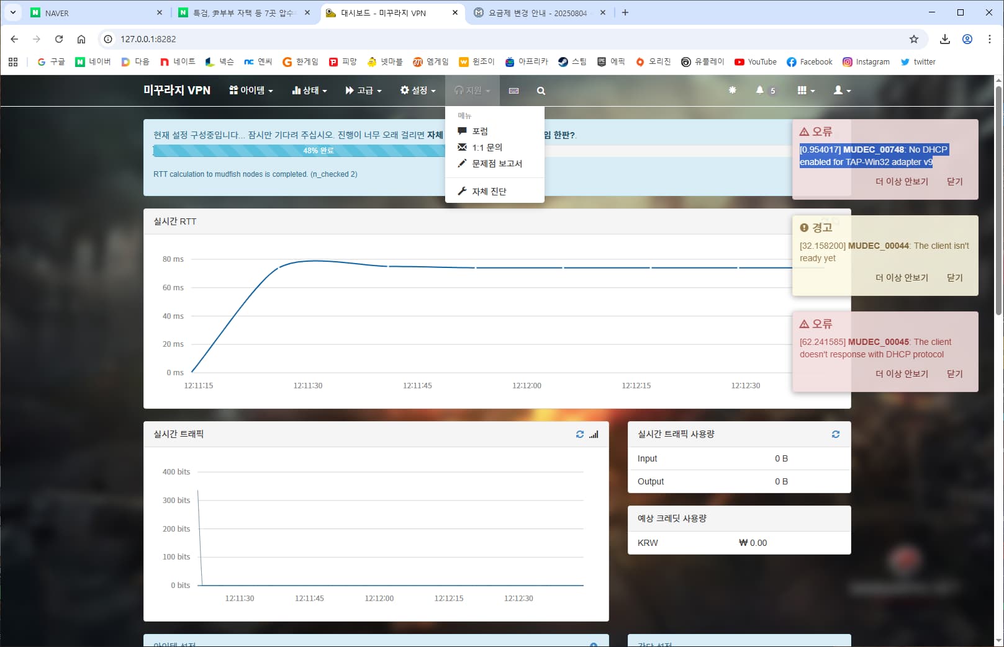Expand the user account dropdown
The image size is (1004, 647).
(842, 91)
